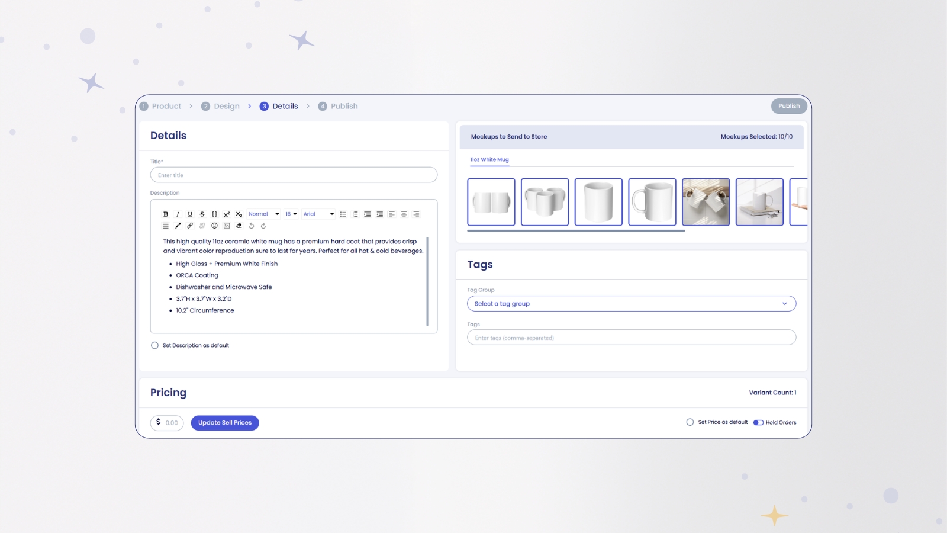Open the text color picker pen

[178, 226]
